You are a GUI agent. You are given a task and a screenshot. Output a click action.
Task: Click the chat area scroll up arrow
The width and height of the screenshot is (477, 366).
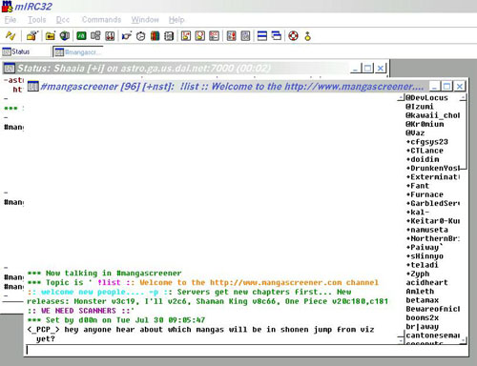(401, 97)
